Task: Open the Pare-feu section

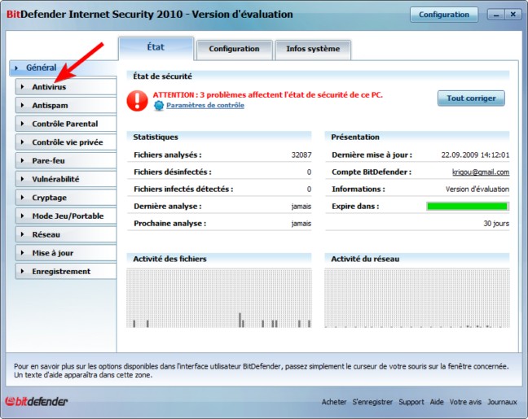Action: (x=66, y=161)
